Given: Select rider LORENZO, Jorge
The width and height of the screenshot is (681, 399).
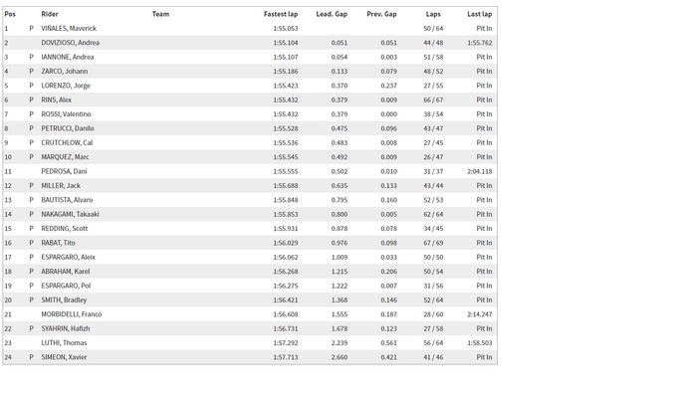Looking at the screenshot, I should click(66, 86).
